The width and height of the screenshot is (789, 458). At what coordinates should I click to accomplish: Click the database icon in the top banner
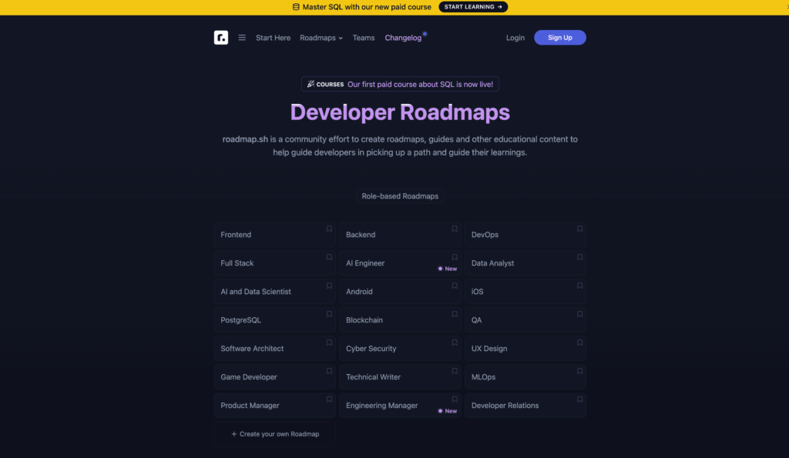click(296, 7)
